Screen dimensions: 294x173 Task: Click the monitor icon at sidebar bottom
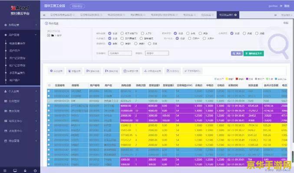point(15,170)
